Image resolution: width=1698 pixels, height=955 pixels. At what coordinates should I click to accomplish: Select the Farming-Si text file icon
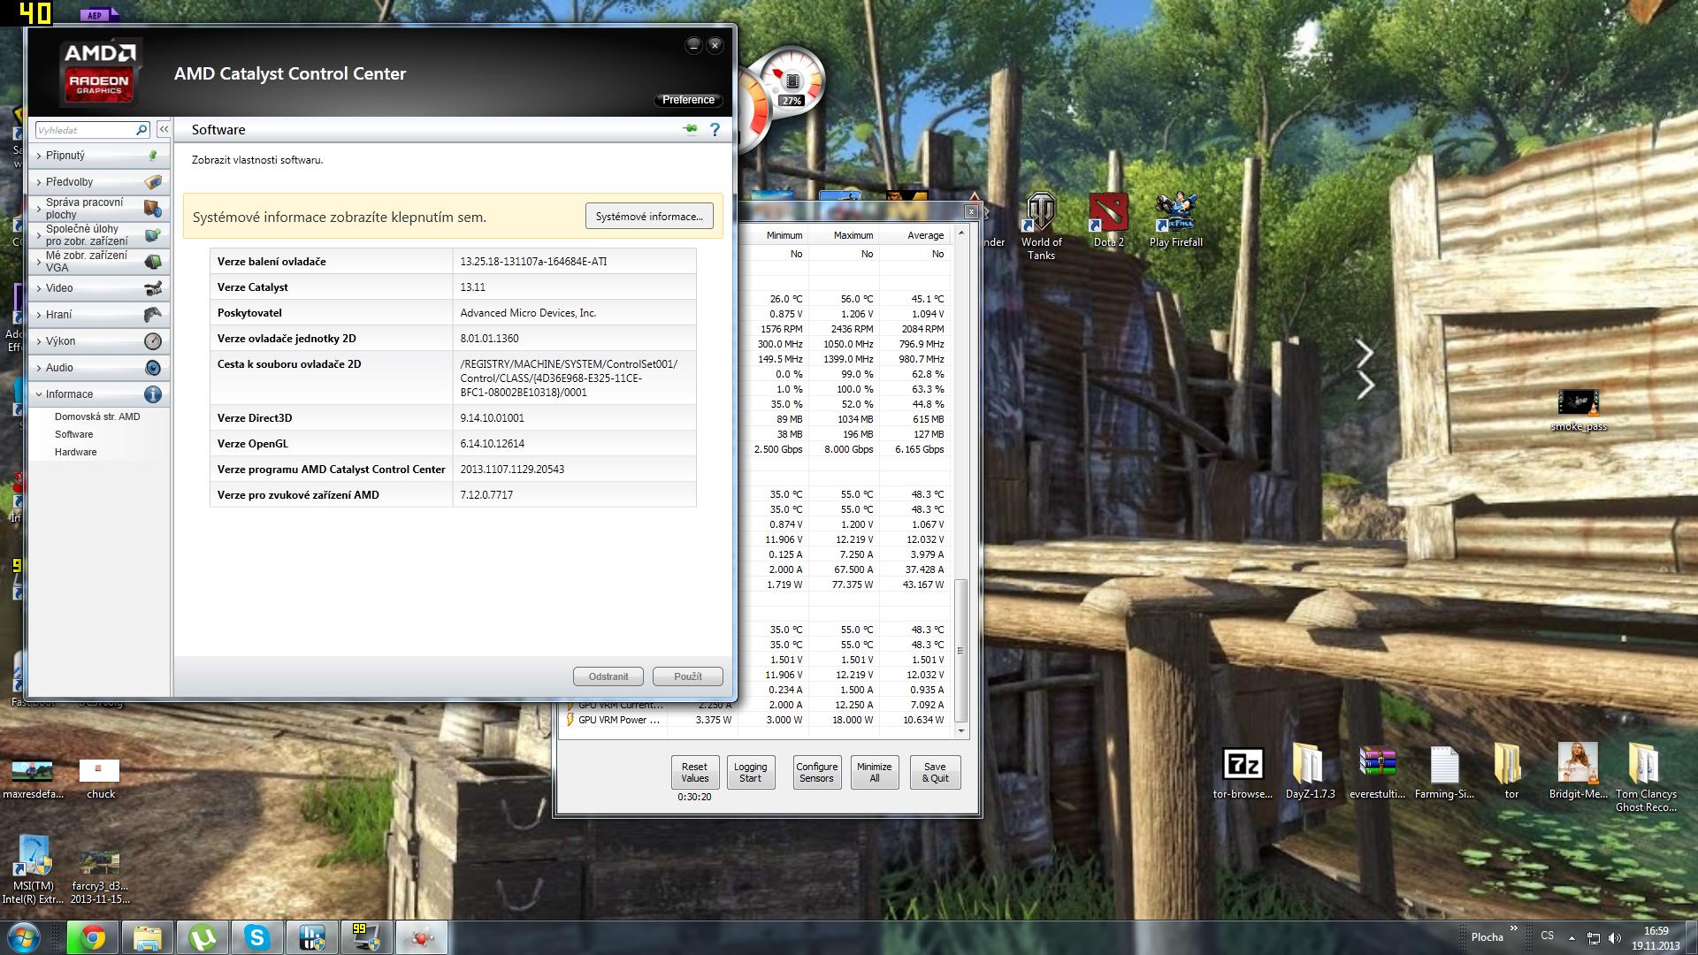click(1444, 774)
